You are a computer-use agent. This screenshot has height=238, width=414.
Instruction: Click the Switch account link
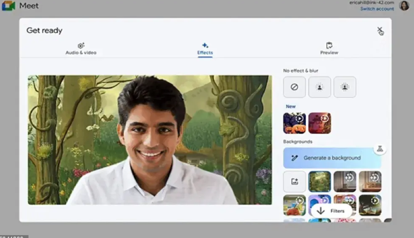click(377, 9)
